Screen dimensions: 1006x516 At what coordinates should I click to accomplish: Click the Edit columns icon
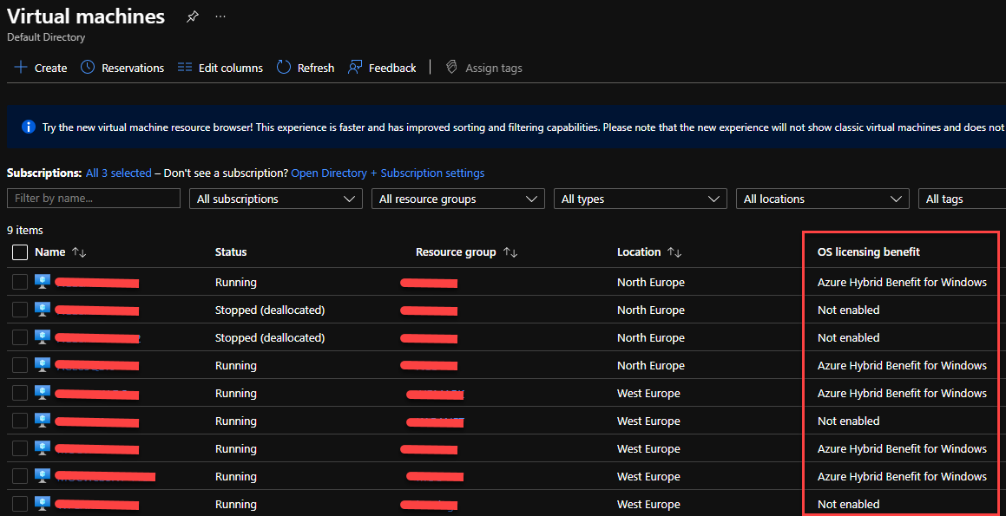(x=185, y=68)
